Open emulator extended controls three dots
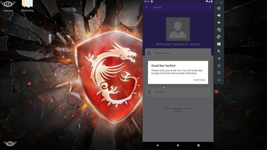The width and height of the screenshot is (267, 150). (219, 80)
